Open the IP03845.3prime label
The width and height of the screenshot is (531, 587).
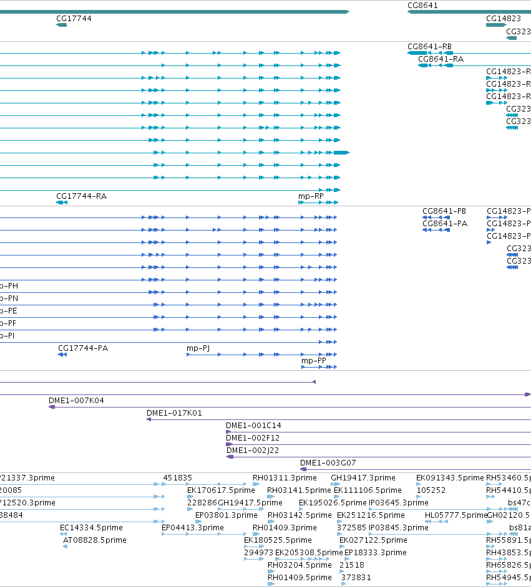click(x=398, y=527)
